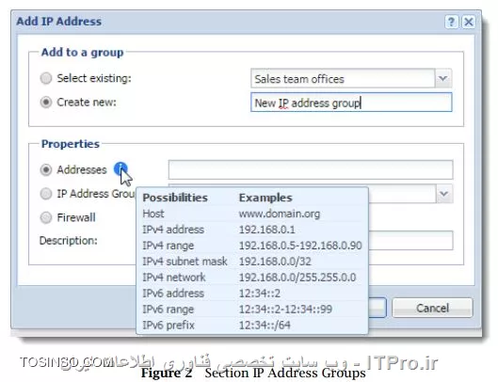The height and width of the screenshot is (382, 498).
Task: Choose the IP Address Group radio option
Action: point(46,194)
